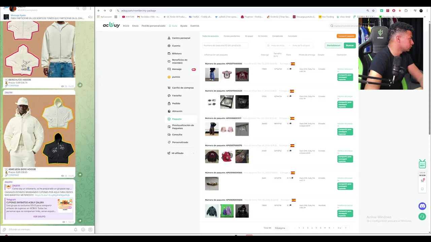Open Beneficios de miembro section
The height and width of the screenshot is (242, 431).
180,61
